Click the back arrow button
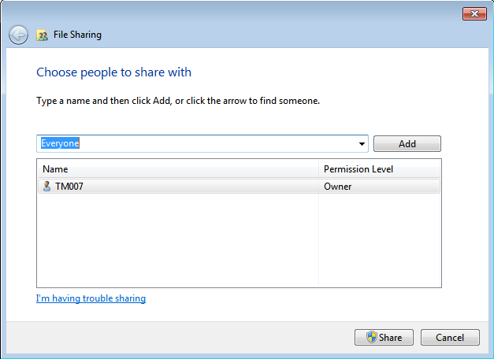This screenshot has width=494, height=359. [x=18, y=35]
